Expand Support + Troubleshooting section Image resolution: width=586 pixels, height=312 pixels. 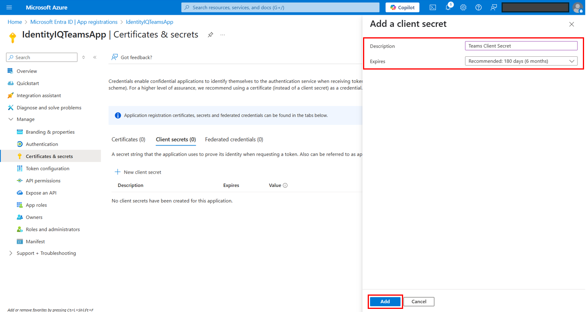(11, 253)
